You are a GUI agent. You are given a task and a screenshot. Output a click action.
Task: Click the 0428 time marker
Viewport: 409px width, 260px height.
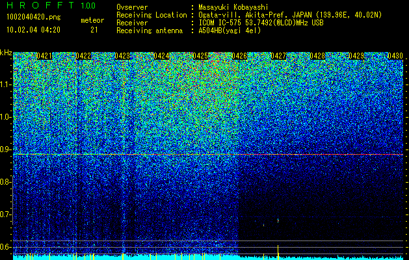(317, 56)
